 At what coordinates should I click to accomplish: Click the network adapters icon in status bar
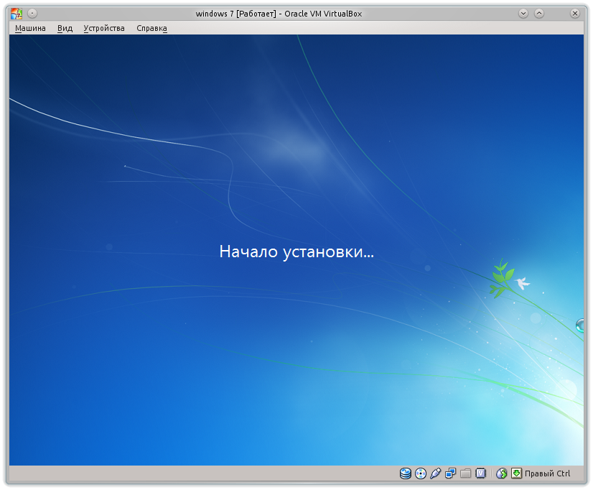pos(450,473)
